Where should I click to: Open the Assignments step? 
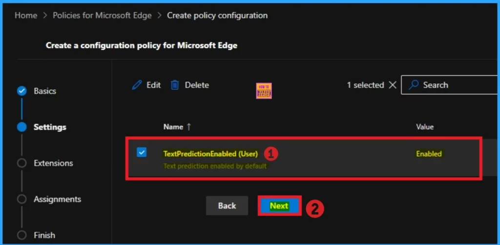coord(58,199)
